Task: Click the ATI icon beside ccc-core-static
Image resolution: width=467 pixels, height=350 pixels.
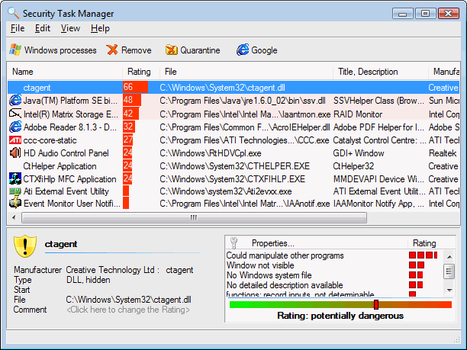Action: click(x=14, y=140)
